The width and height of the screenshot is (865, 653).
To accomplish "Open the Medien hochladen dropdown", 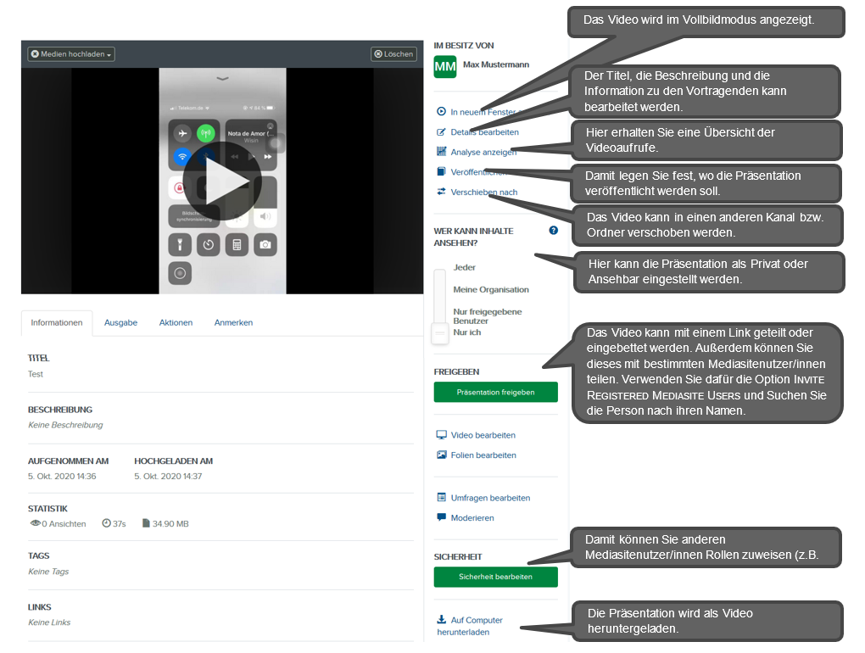I will click(x=71, y=54).
